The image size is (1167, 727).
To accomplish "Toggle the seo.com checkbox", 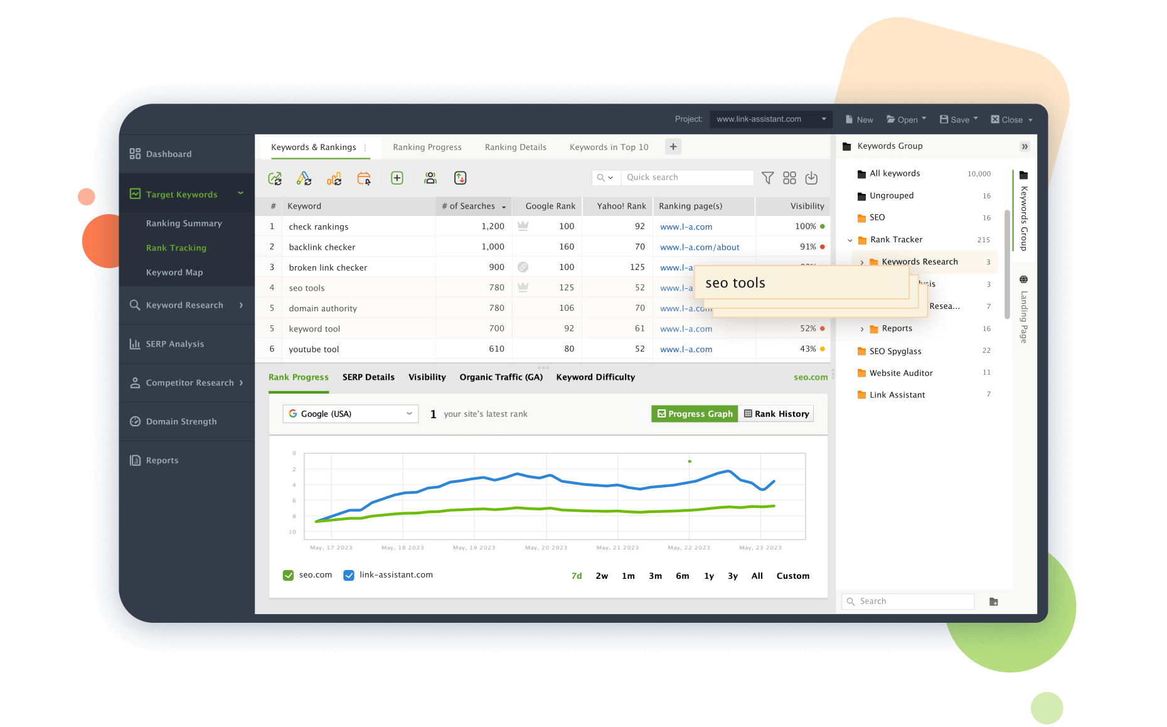I will click(x=289, y=575).
